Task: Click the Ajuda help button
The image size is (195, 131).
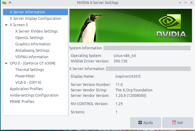Action: [x=145, y=122]
